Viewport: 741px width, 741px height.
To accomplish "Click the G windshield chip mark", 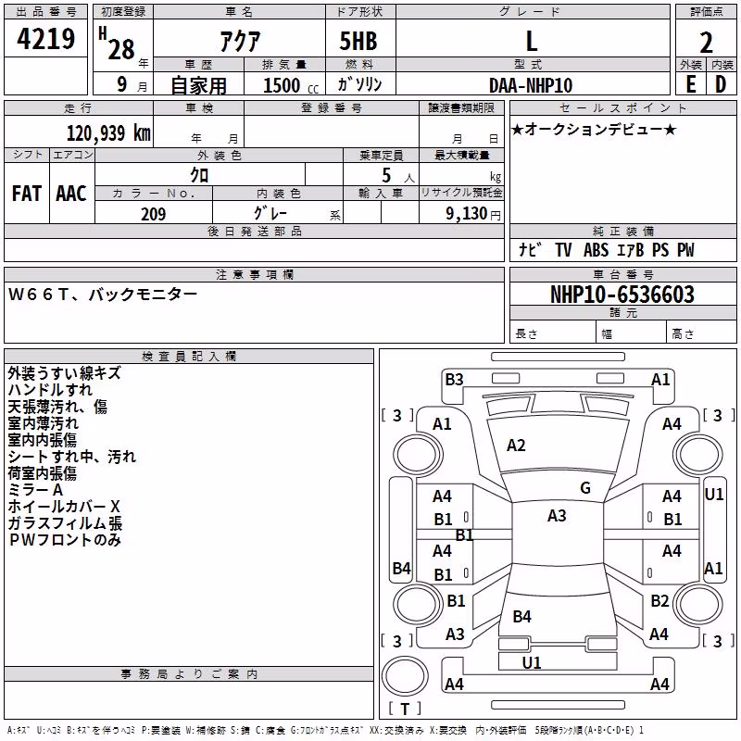I will (585, 488).
